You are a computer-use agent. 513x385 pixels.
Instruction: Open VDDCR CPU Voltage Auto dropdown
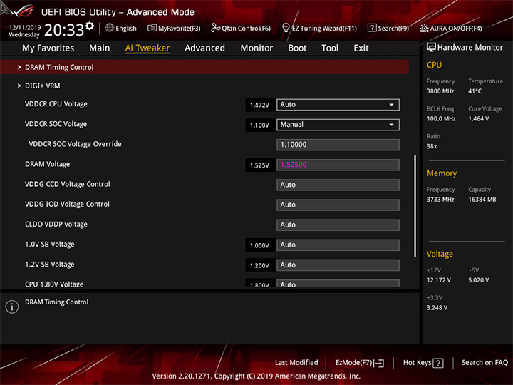338,105
